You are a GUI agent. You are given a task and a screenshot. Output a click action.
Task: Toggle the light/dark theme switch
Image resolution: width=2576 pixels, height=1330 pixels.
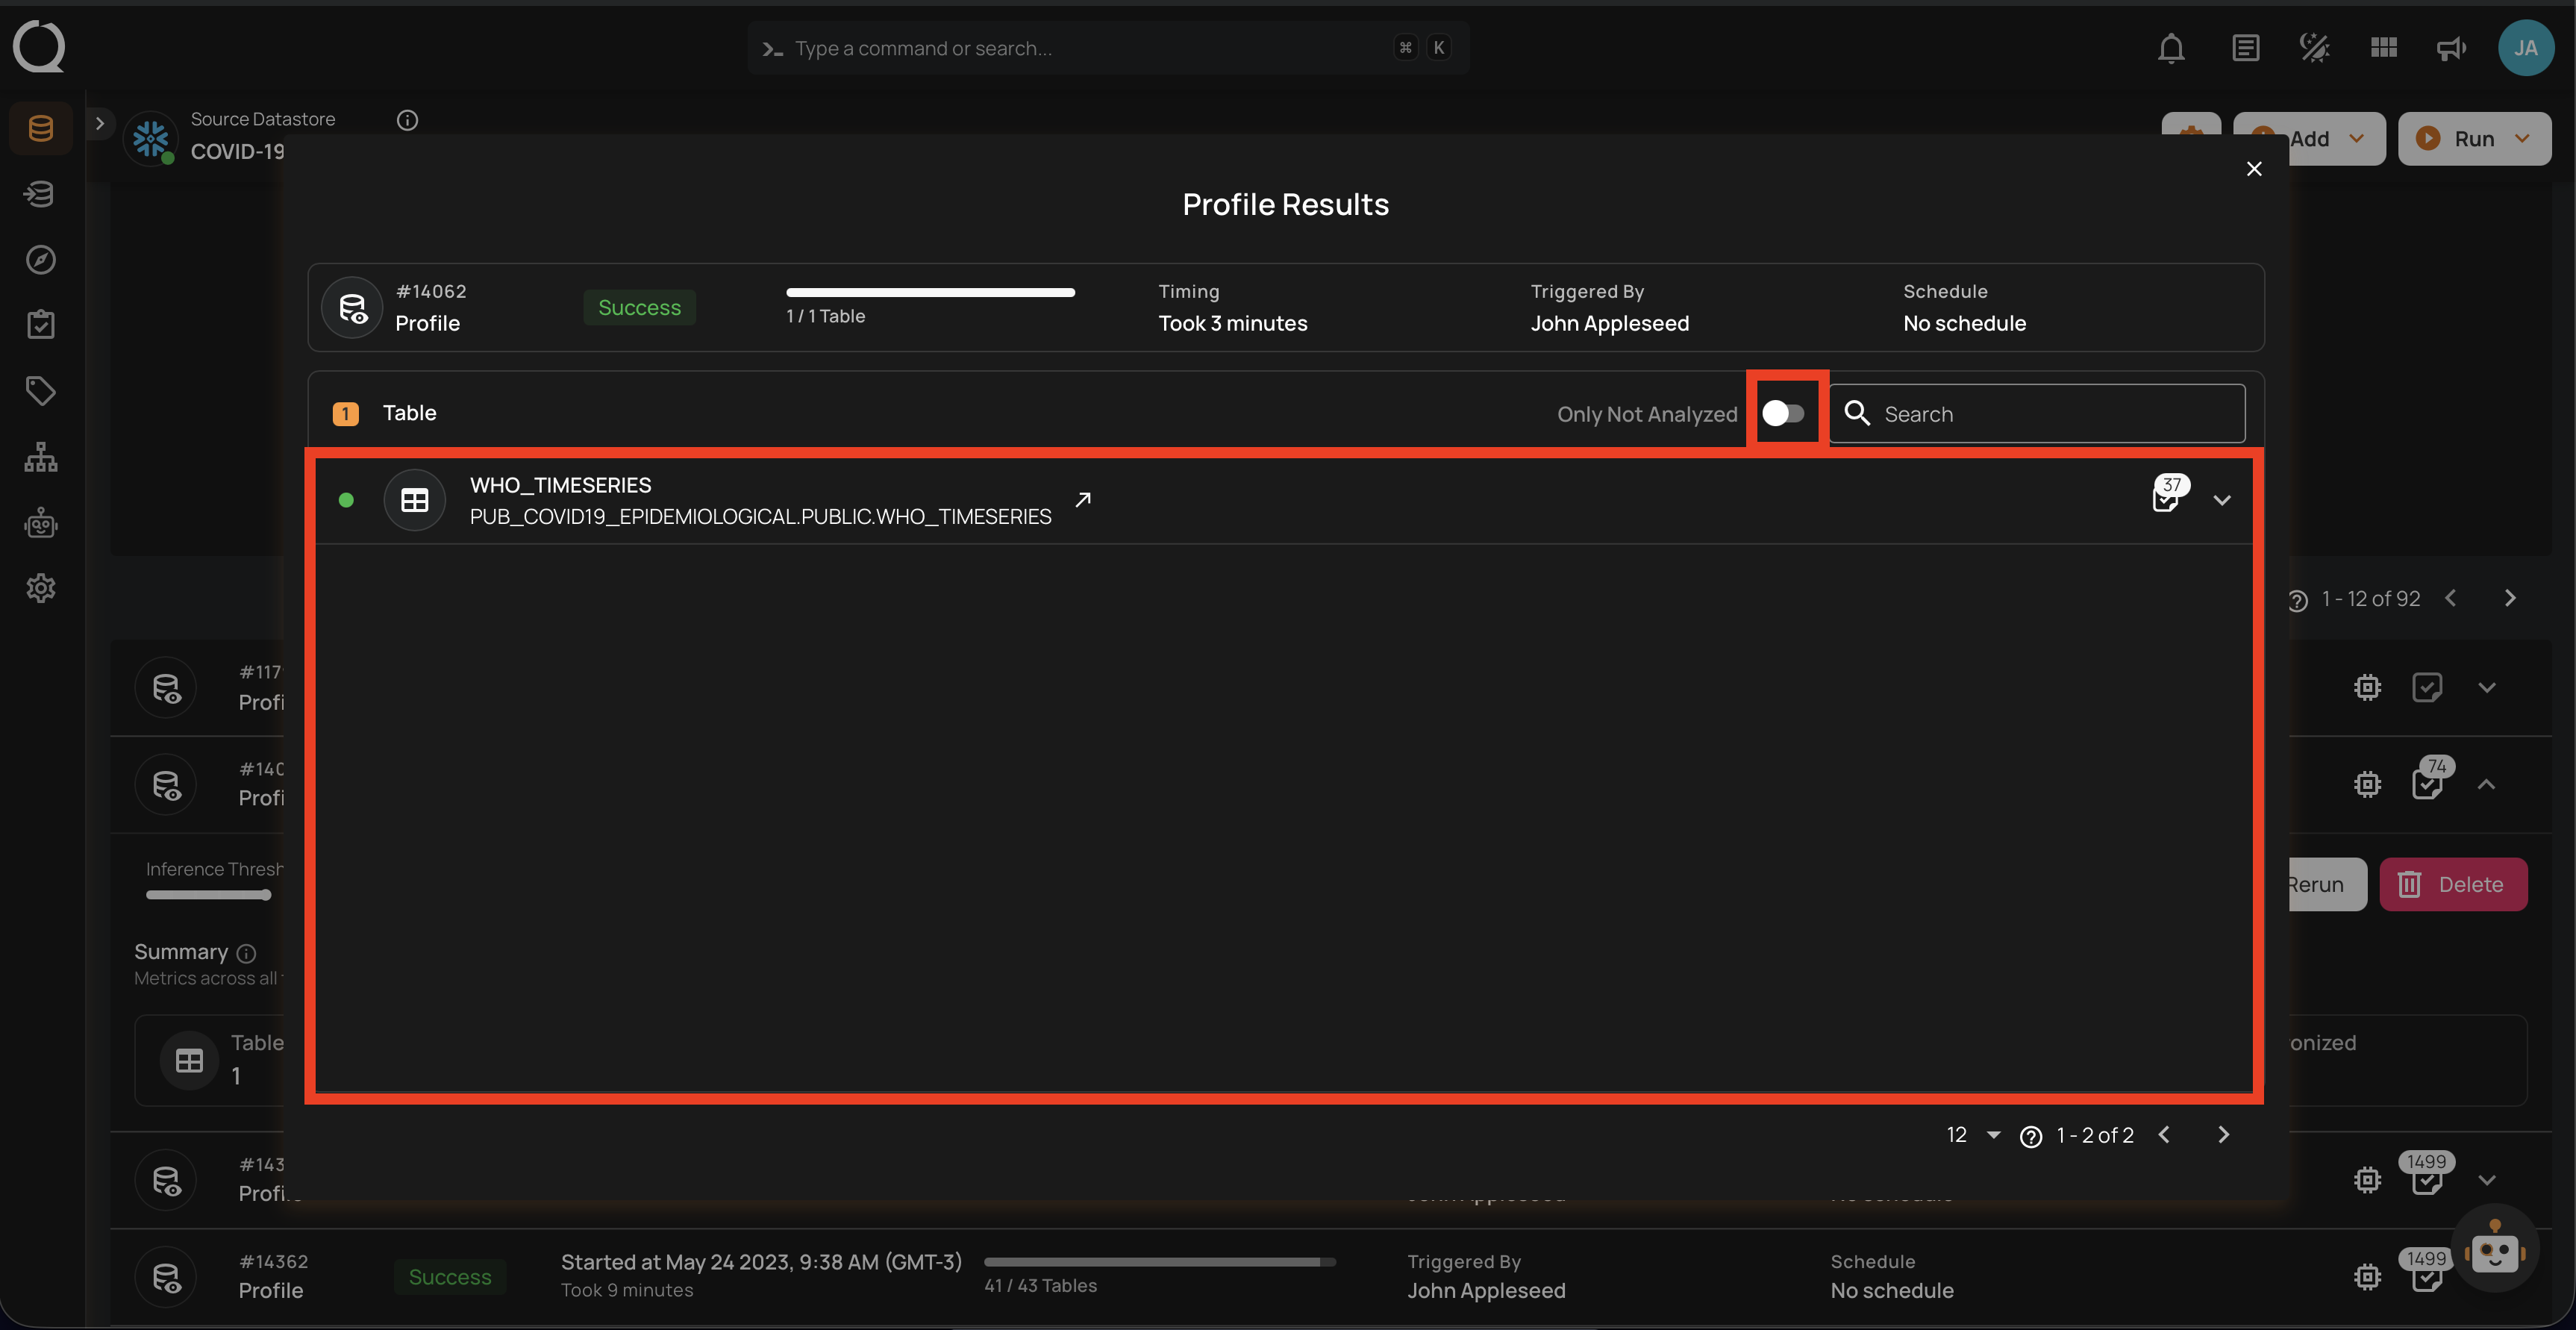(x=2313, y=47)
